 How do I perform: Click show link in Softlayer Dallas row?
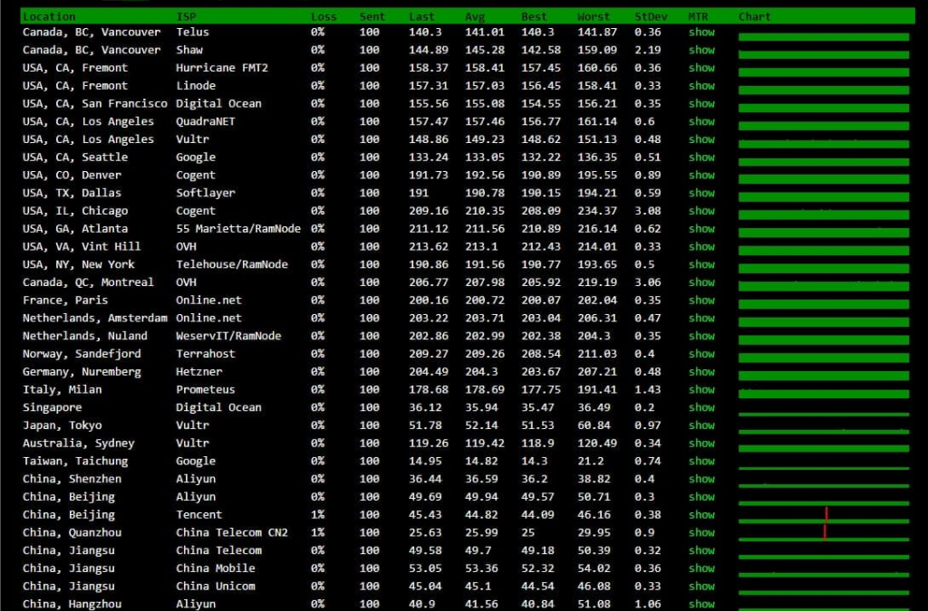(701, 193)
